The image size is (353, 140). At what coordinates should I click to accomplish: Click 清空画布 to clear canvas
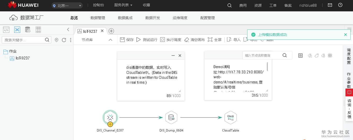click(x=195, y=40)
